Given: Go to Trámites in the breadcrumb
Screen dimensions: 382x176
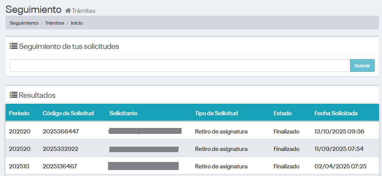Looking at the screenshot, I should click(54, 23).
